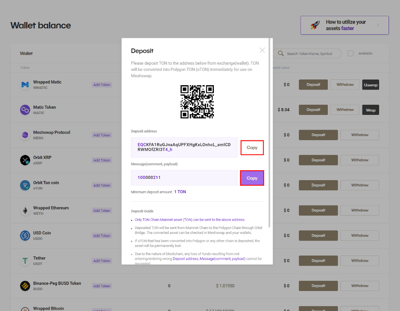400x311 pixels.
Task: Close the Deposit dialog with X
Action: click(x=262, y=50)
